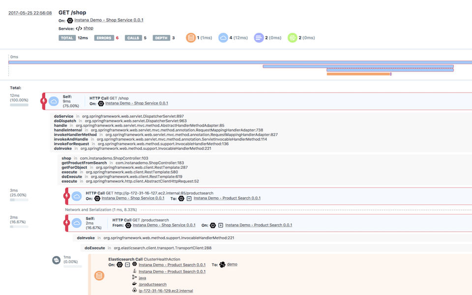Viewport: 472px width, 295px height.
Task: Click the host icon beside ip-172-31-16-129.ec2.internal
Action: (x=134, y=290)
